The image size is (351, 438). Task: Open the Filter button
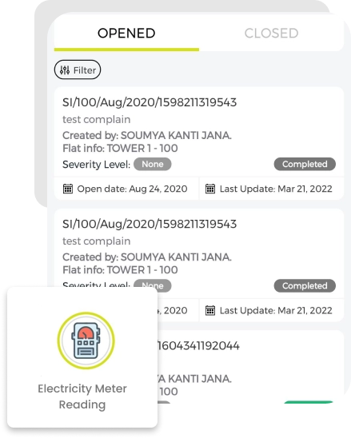78,70
